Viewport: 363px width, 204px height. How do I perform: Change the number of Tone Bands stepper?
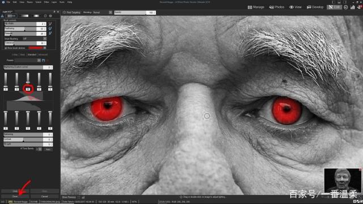[x=39, y=150]
